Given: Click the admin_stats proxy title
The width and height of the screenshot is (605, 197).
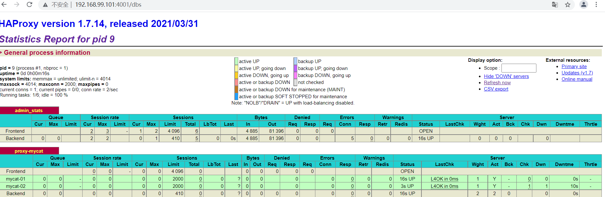Looking at the screenshot, I should [29, 111].
